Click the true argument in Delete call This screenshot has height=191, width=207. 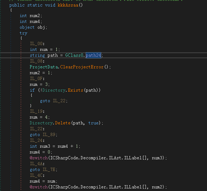point(93,123)
